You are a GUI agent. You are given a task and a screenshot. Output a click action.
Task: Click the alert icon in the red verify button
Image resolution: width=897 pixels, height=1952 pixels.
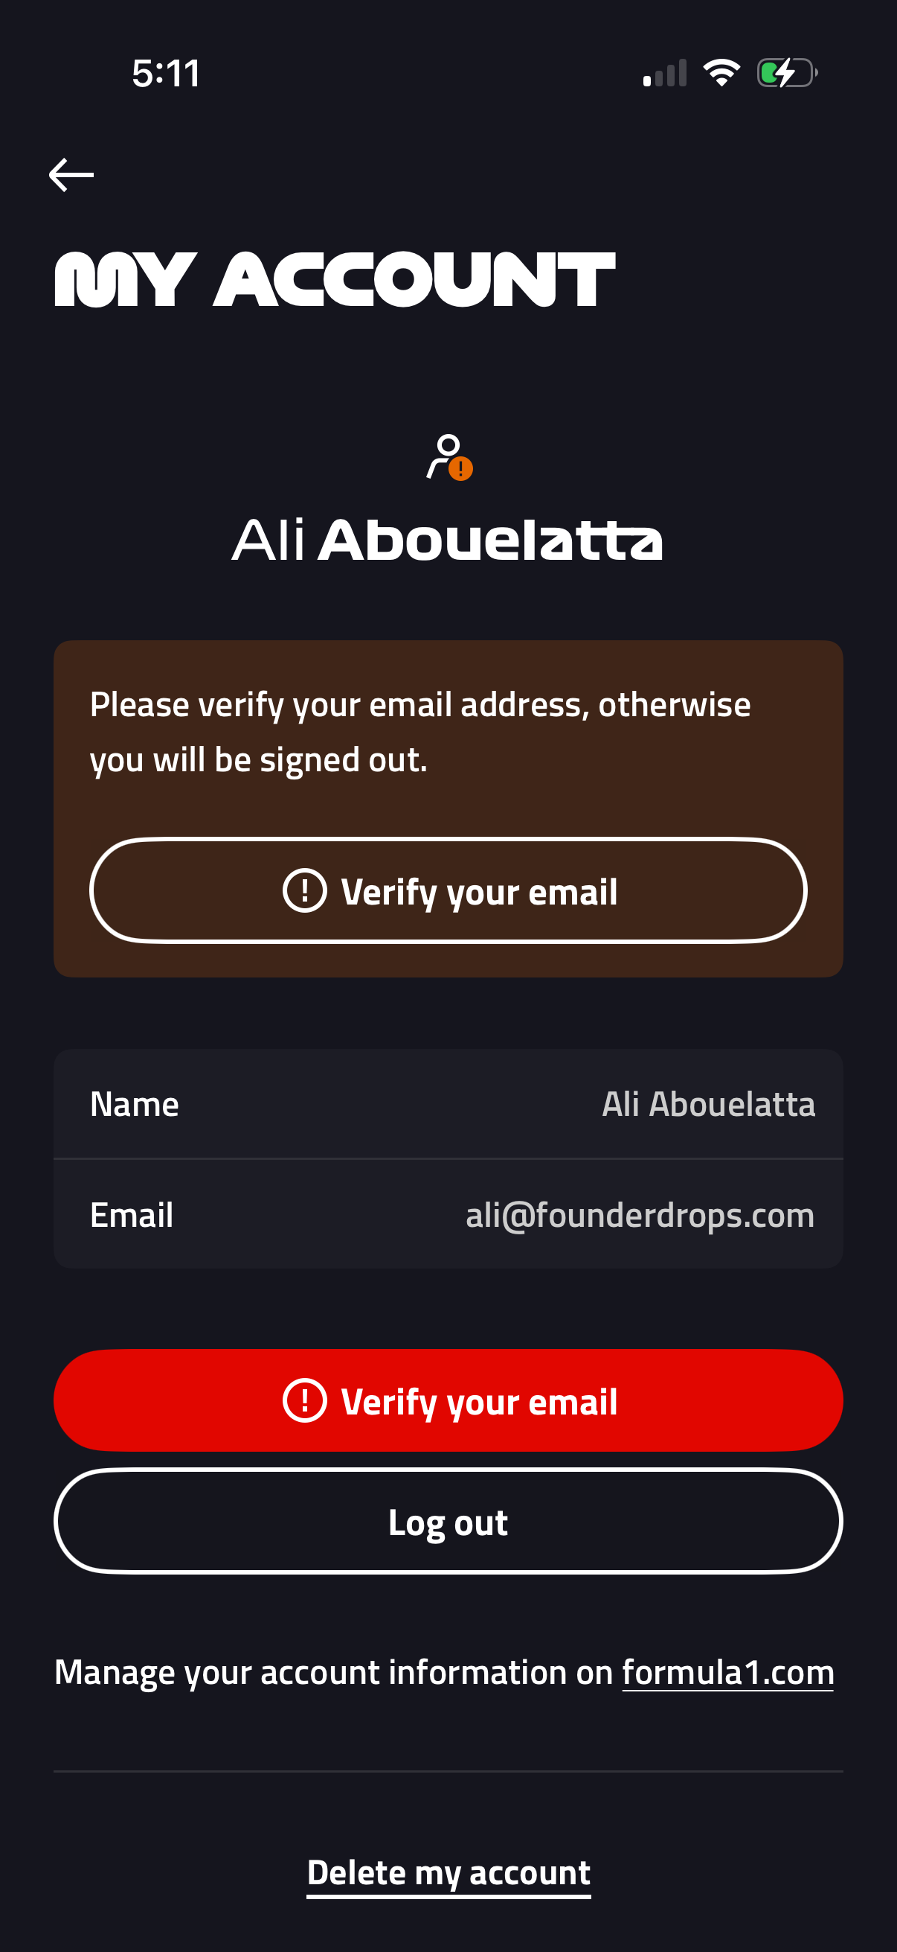pyautogui.click(x=304, y=1400)
